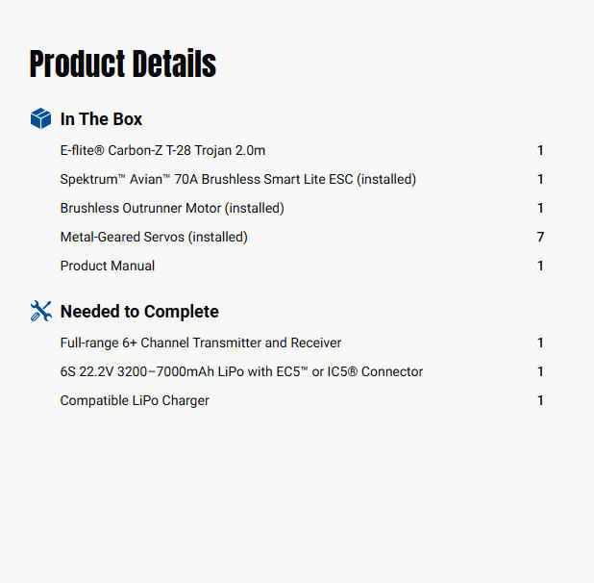Click Spektrum Avian 70A Brushless Smart Lite ESC
The height and width of the screenshot is (583, 594).
point(238,179)
